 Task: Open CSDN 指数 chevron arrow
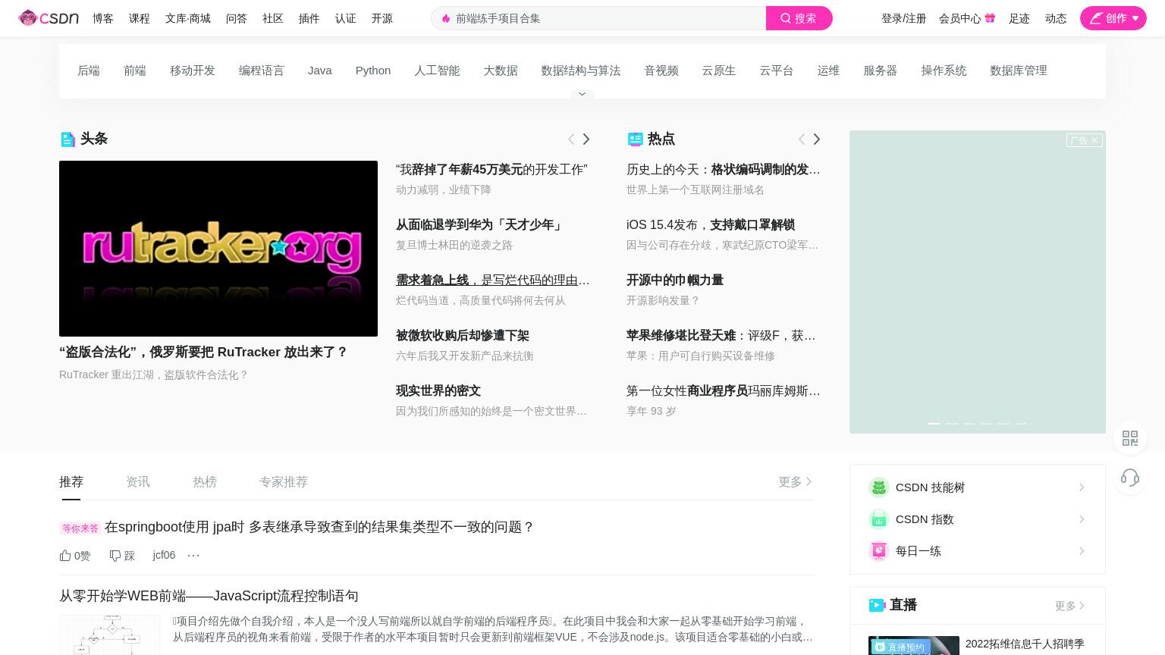click(1082, 519)
